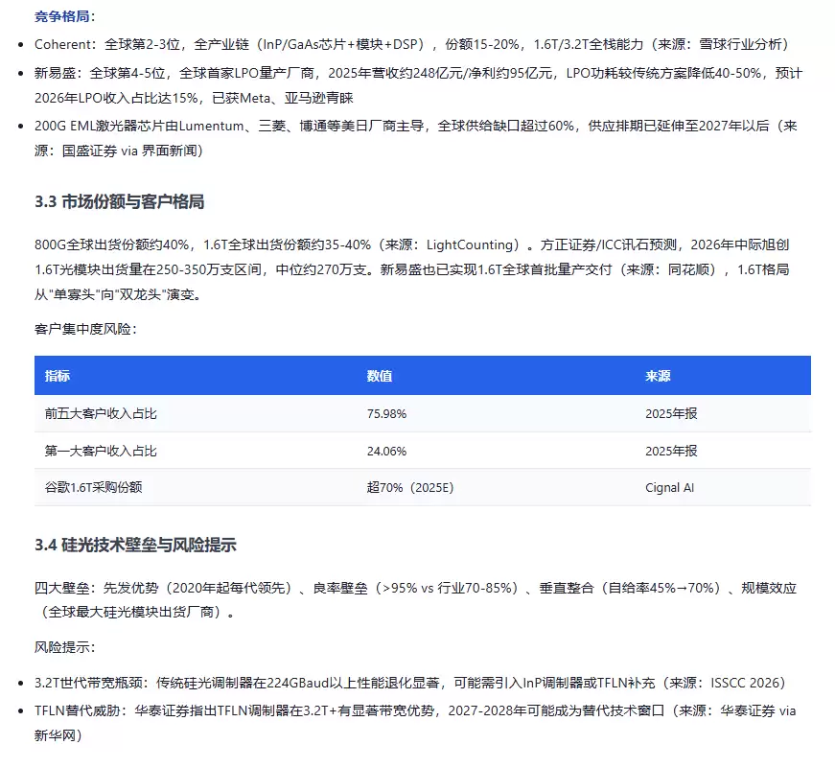This screenshot has height=768, width=835.
Task: Click the 3.3 市场份额与客户格局 heading
Action: click(119, 202)
